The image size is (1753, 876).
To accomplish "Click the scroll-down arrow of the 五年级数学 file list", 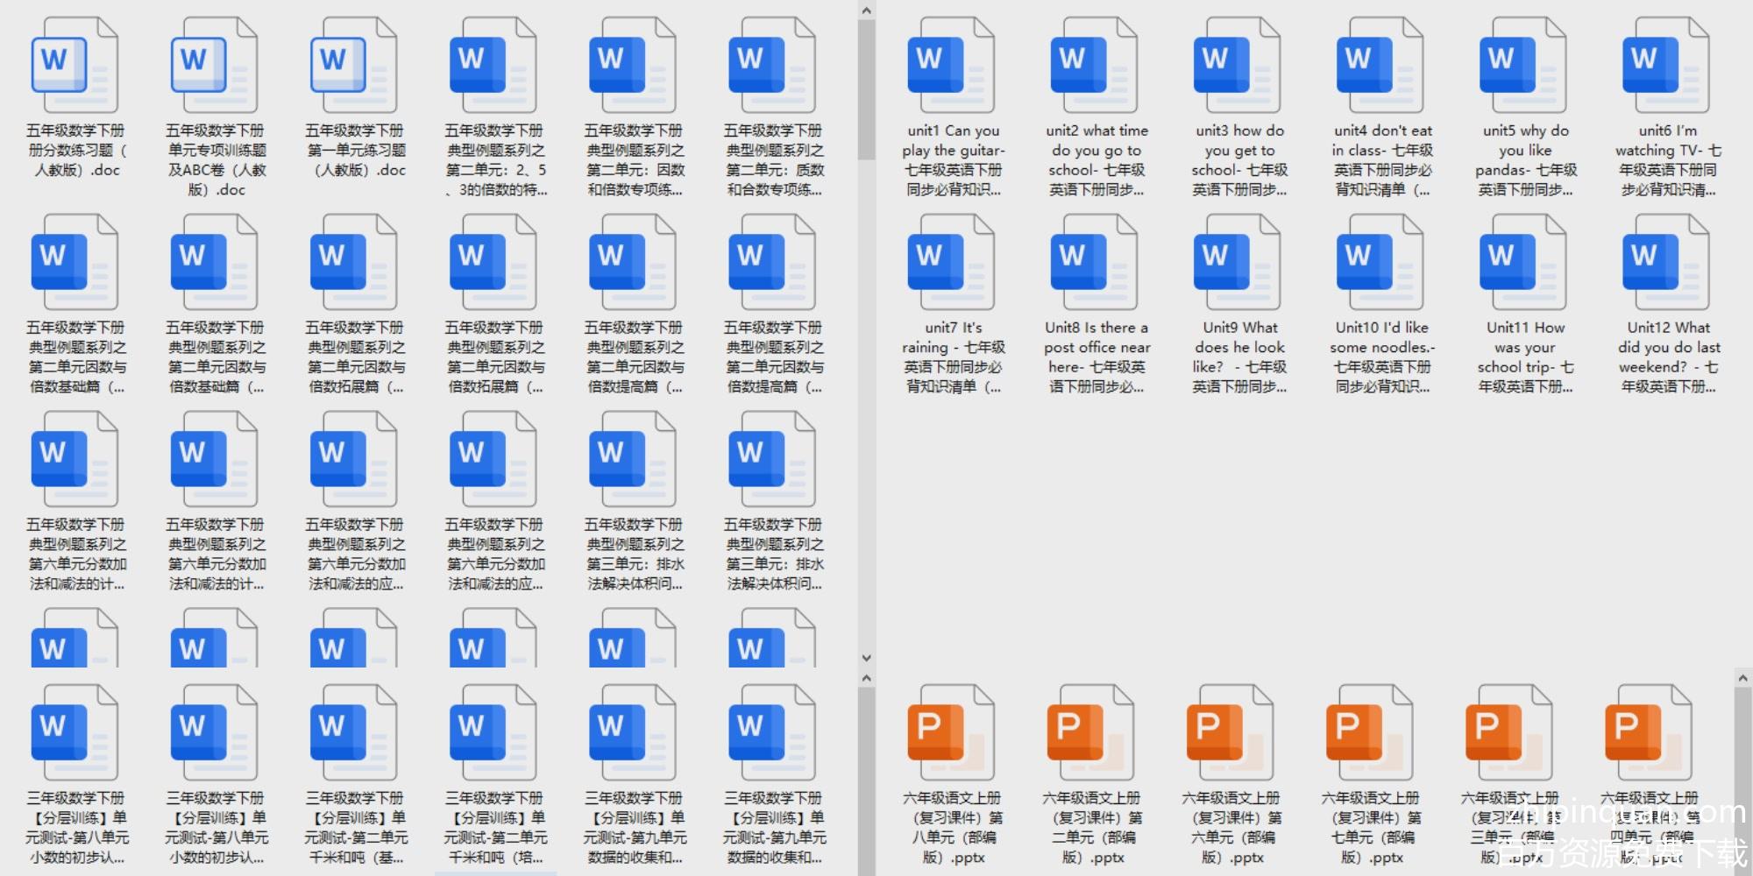I will point(866,657).
